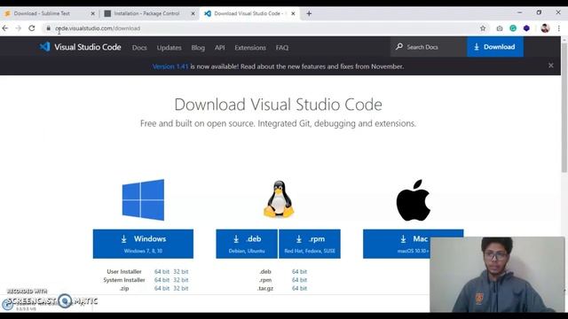Restore down the Chrome window
568x319 pixels.
(539, 12)
